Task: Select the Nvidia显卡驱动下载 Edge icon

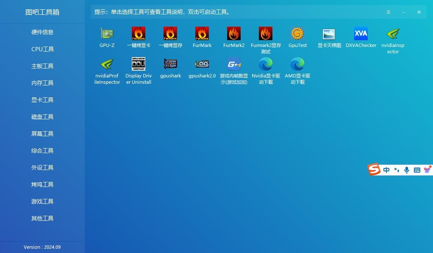Action: tap(266, 64)
